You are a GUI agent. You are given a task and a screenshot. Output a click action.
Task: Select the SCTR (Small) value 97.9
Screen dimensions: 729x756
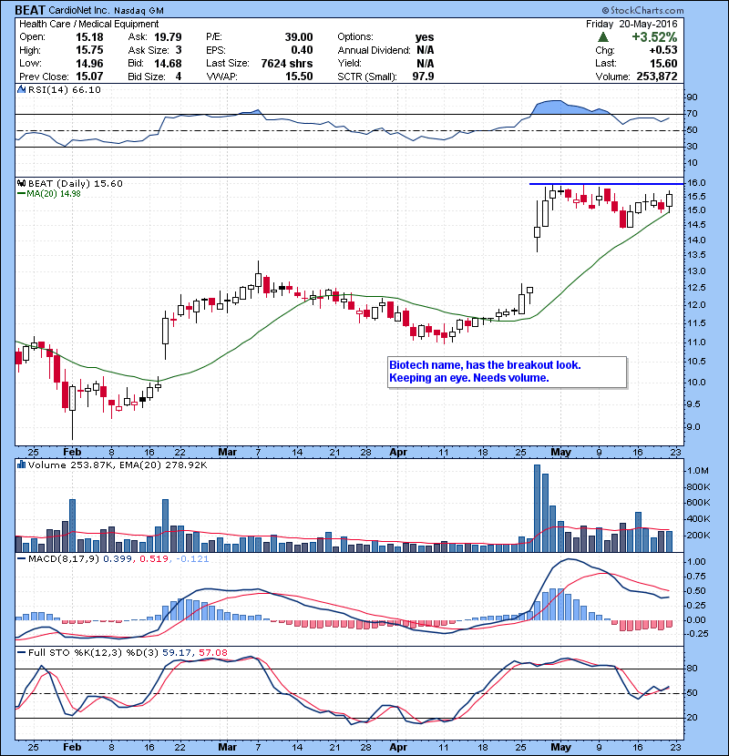pyautogui.click(x=423, y=77)
